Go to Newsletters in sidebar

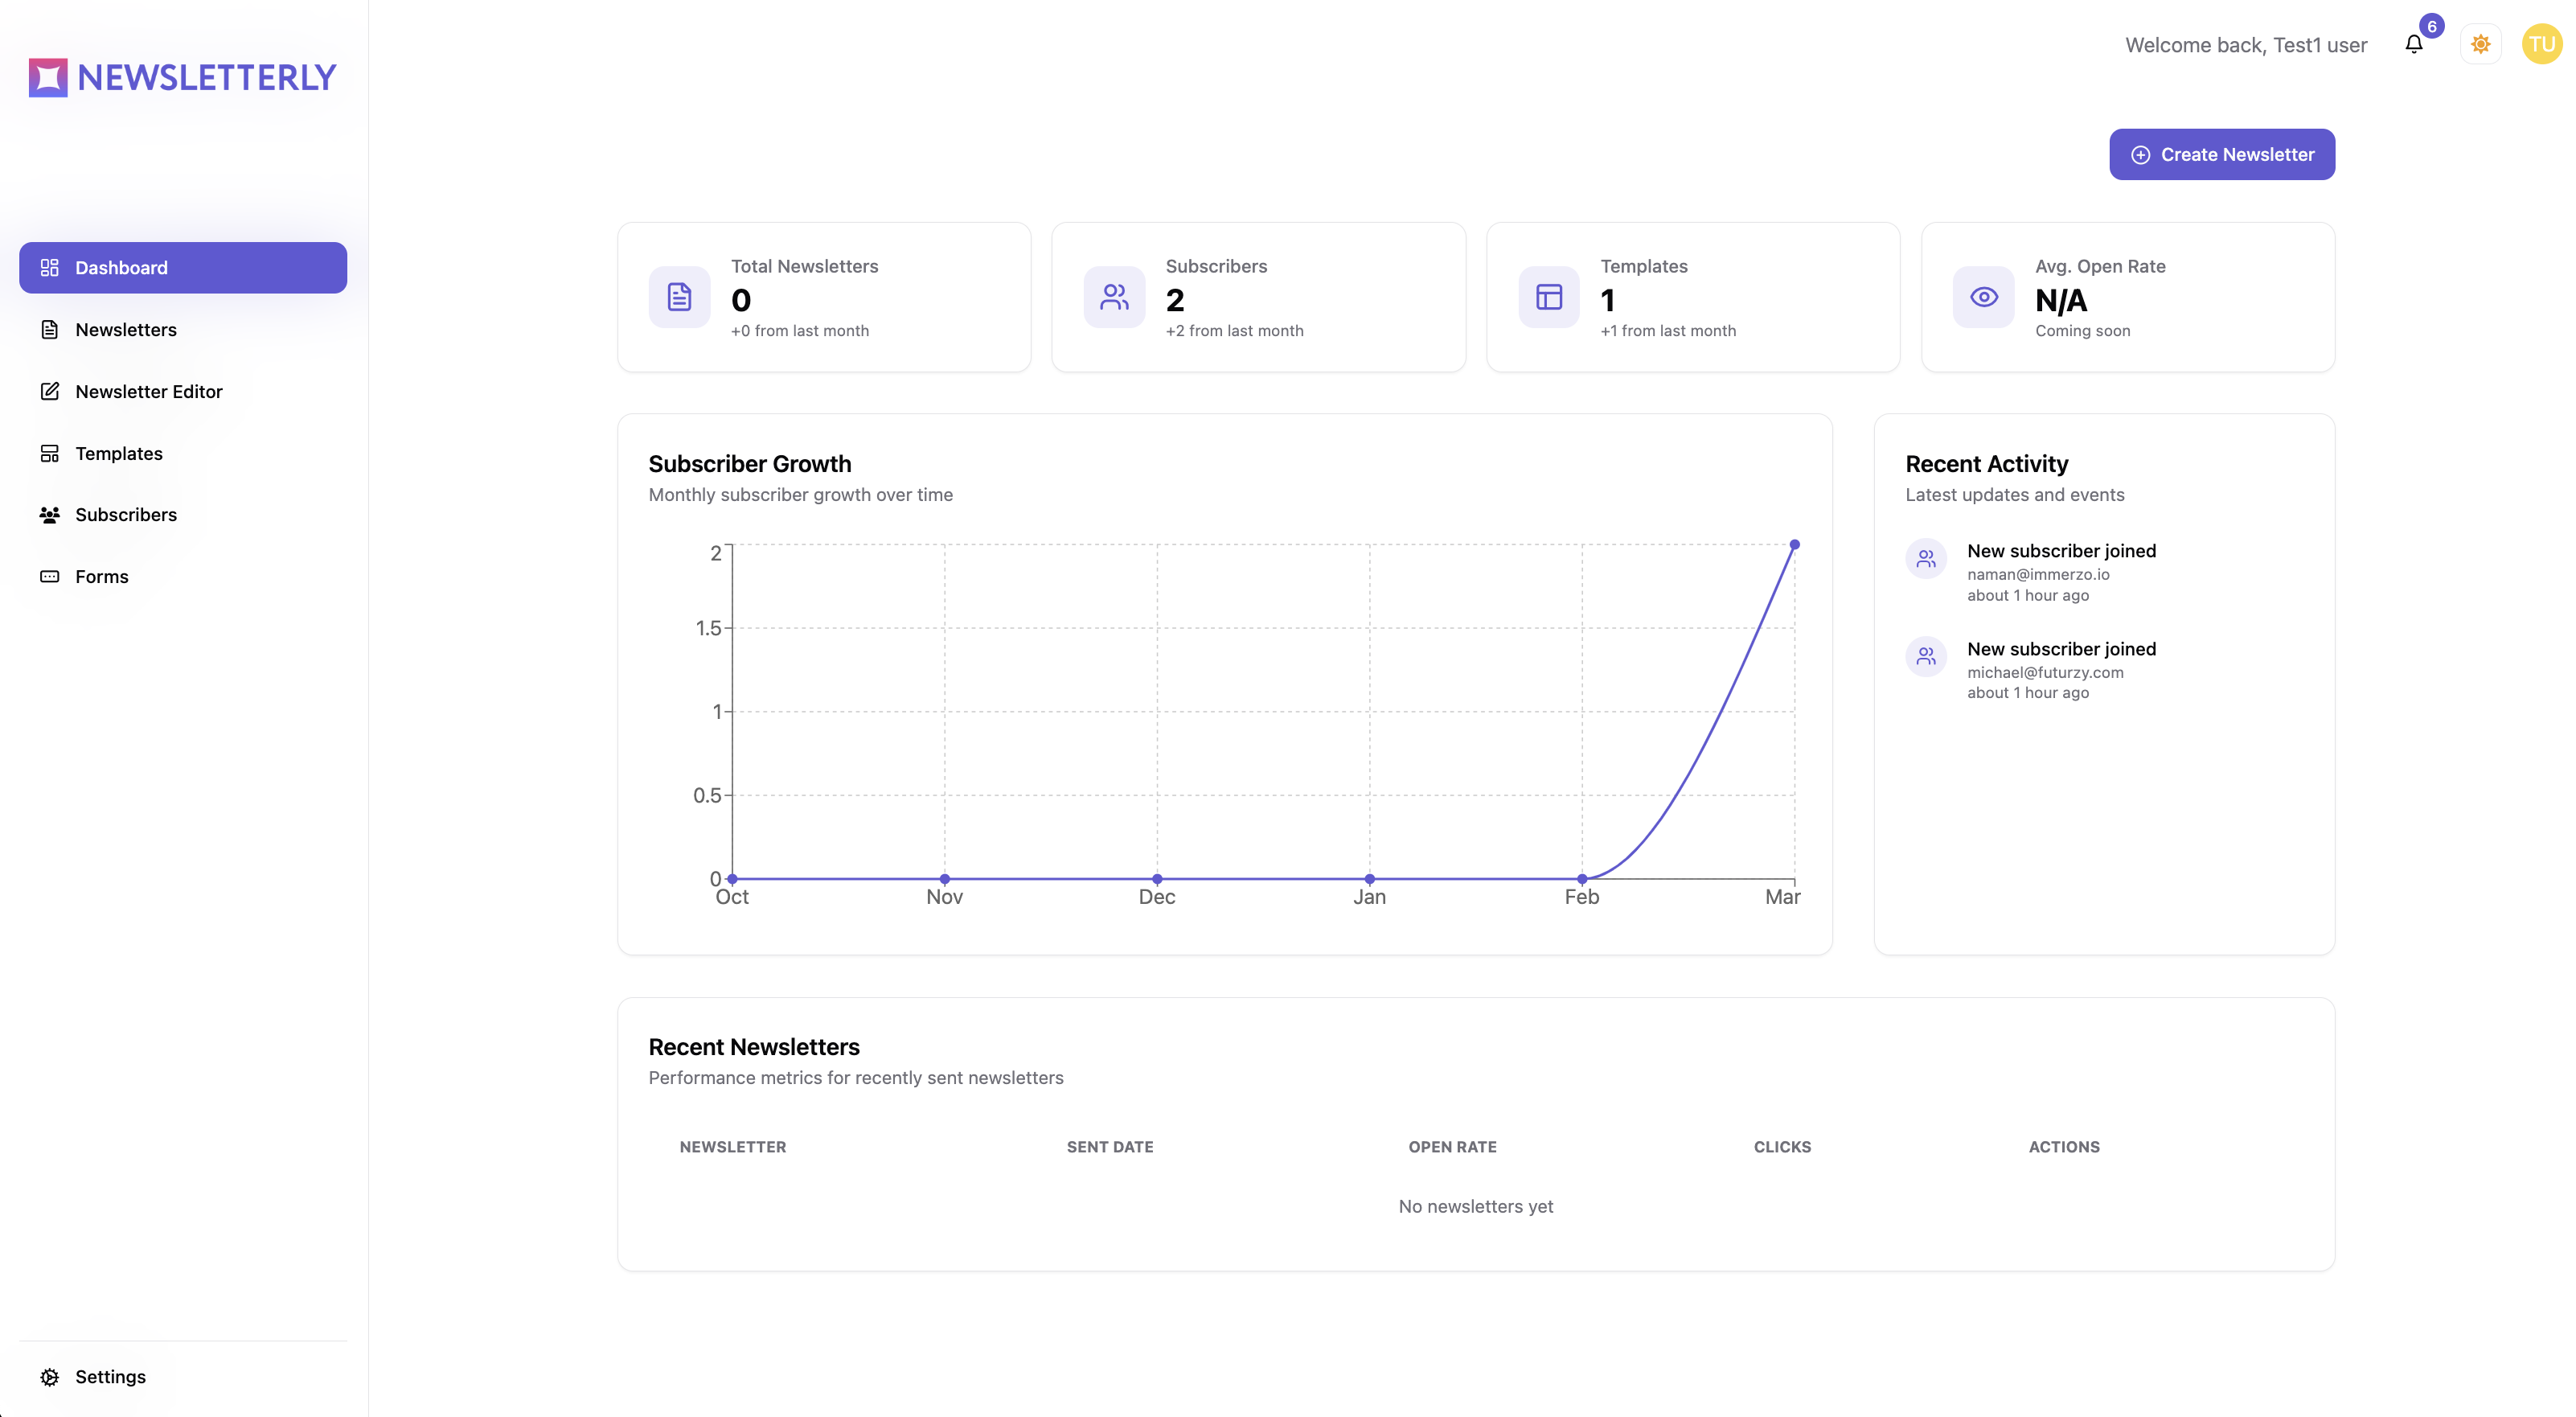point(125,329)
